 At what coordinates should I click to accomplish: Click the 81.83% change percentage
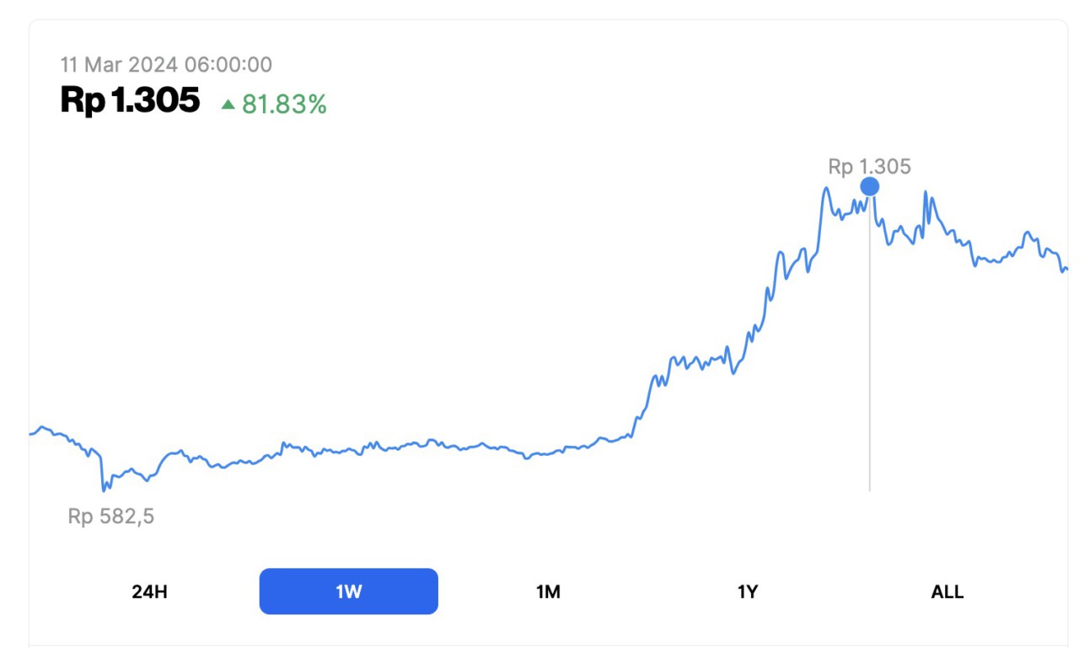tap(284, 104)
